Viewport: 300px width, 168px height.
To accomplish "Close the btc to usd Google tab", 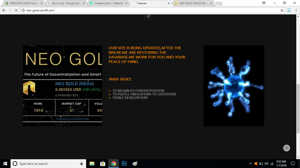I will pos(84,3).
